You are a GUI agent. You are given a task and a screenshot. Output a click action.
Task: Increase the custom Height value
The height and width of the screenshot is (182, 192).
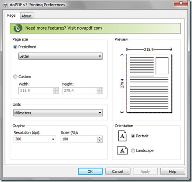click(99, 89)
